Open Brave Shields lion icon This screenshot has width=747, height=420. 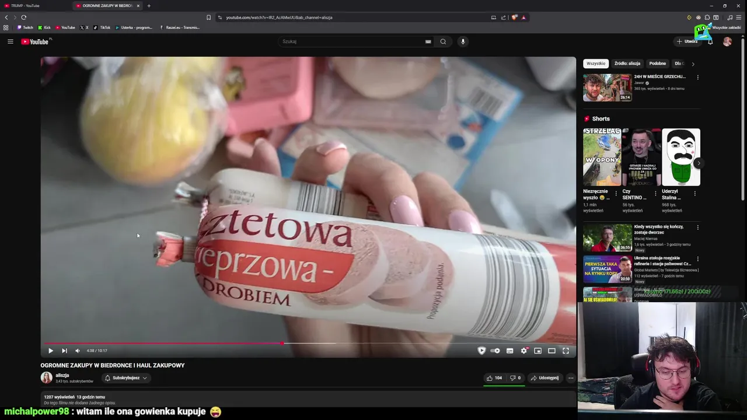point(514,17)
